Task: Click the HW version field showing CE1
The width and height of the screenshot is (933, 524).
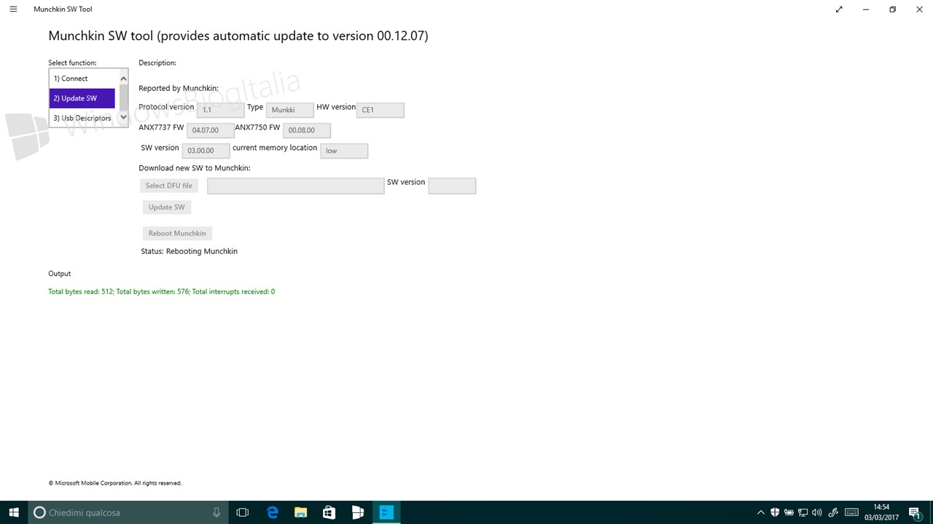Action: coord(380,110)
